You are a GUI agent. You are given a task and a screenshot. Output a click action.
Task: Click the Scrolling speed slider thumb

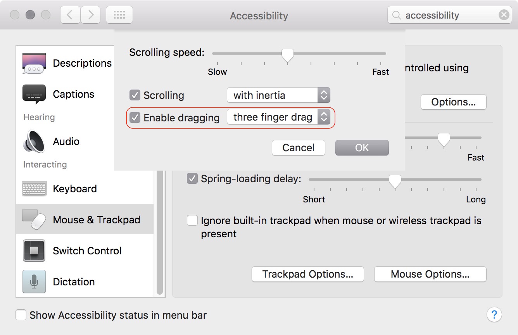(x=287, y=55)
